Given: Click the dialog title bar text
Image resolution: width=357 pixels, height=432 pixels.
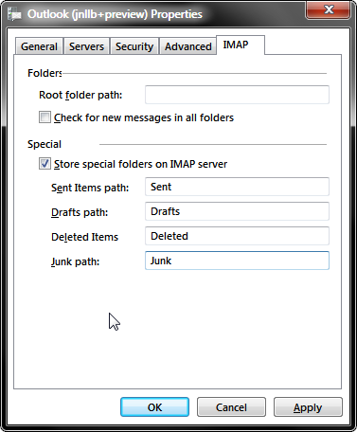Looking at the screenshot, I should point(115,14).
